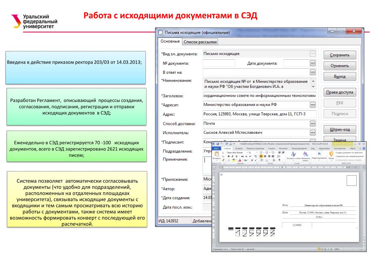The image size is (370, 256).
Task: Open the Конструктор ribbon tab in Word
Action: [x=340, y=148]
